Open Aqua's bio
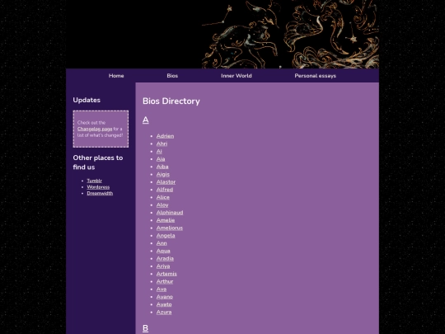This screenshot has height=334, width=445. (x=163, y=251)
